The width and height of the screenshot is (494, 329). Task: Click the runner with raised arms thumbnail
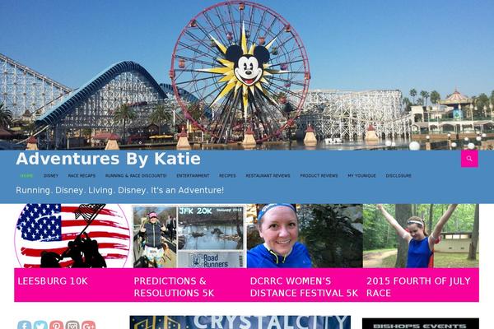(421, 236)
